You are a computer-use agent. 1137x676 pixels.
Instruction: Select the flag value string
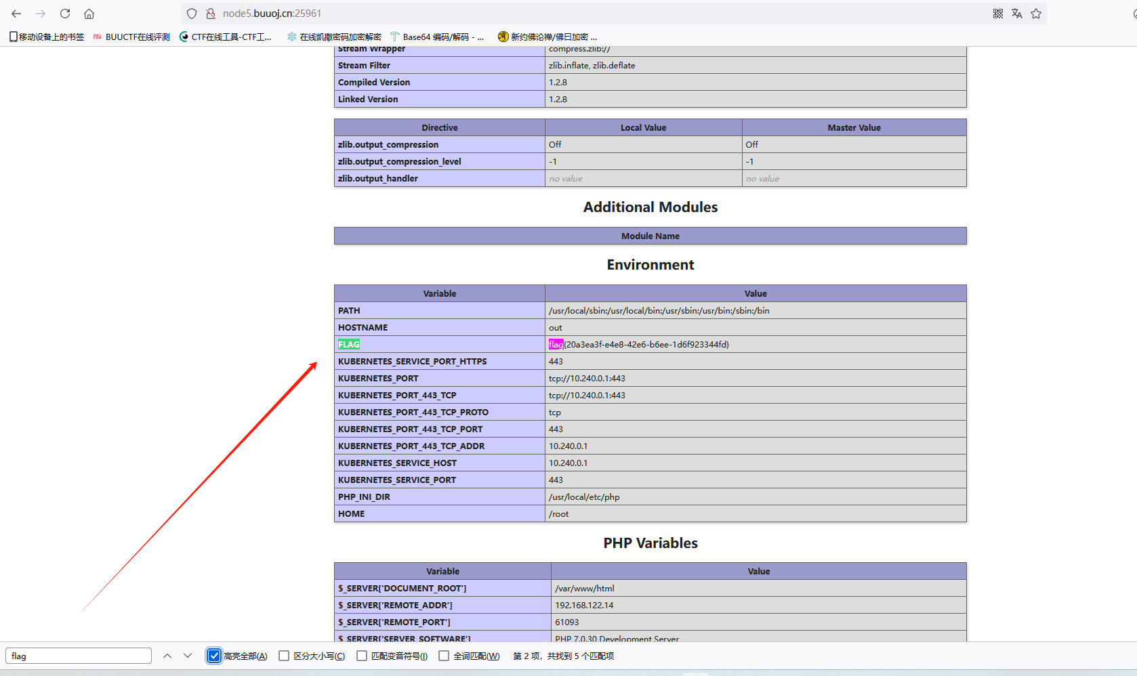pos(639,344)
